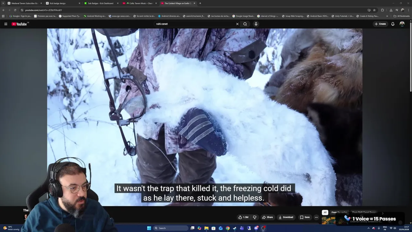Open Task View from the taskbar
This screenshot has height=232, width=412.
point(192,228)
